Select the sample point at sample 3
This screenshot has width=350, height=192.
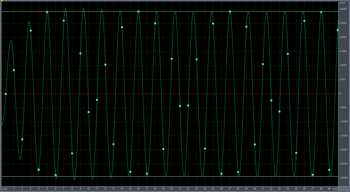tap(31, 31)
